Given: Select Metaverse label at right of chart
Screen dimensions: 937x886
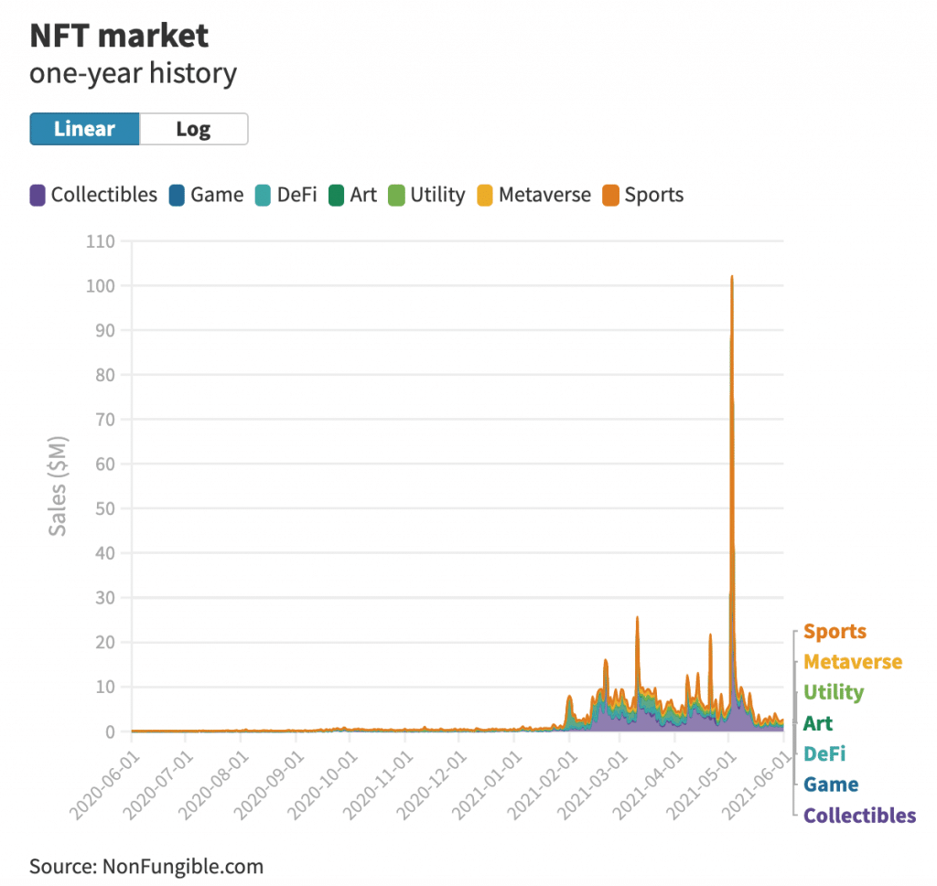Looking at the screenshot, I should point(852,662).
